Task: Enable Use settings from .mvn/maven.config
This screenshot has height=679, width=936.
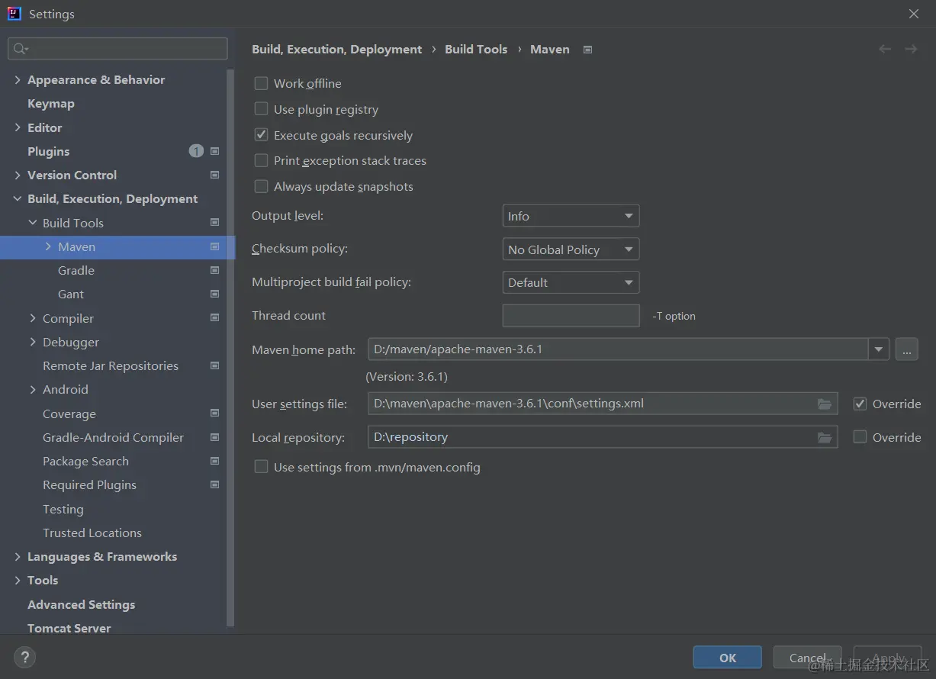Action: pos(261,467)
